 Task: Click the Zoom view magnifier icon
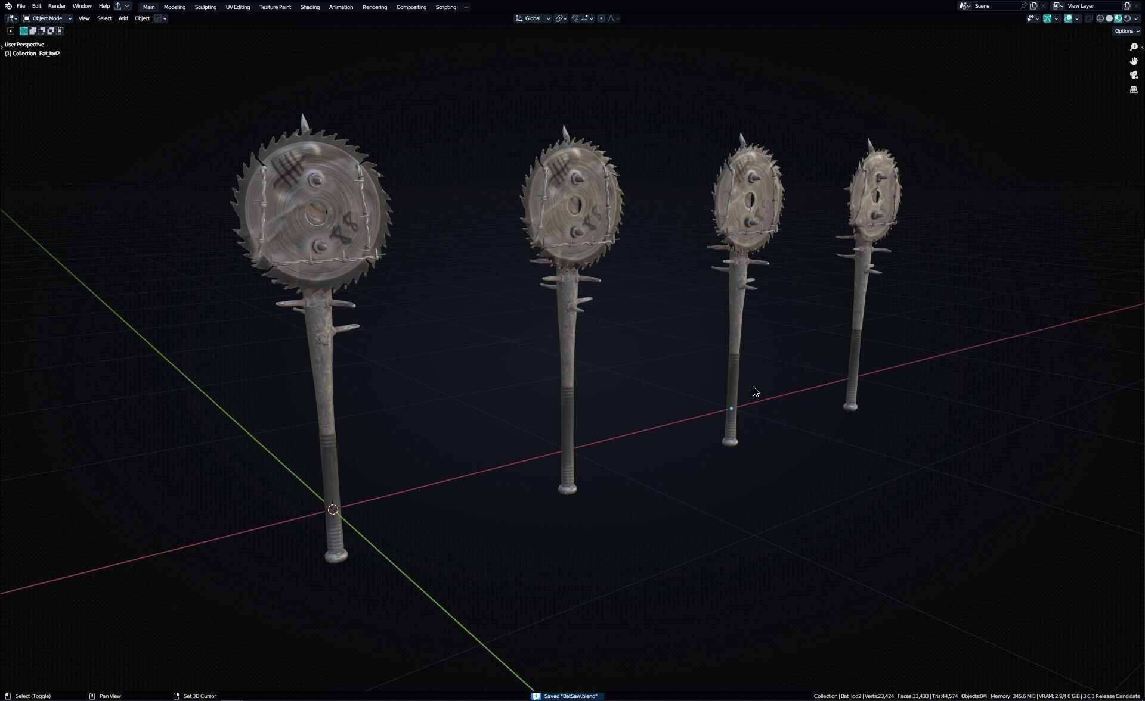[x=1134, y=46]
